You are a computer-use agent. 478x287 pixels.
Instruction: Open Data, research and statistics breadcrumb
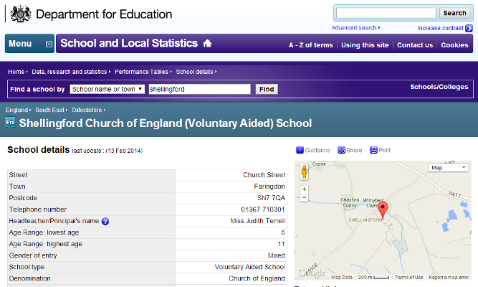tap(70, 72)
